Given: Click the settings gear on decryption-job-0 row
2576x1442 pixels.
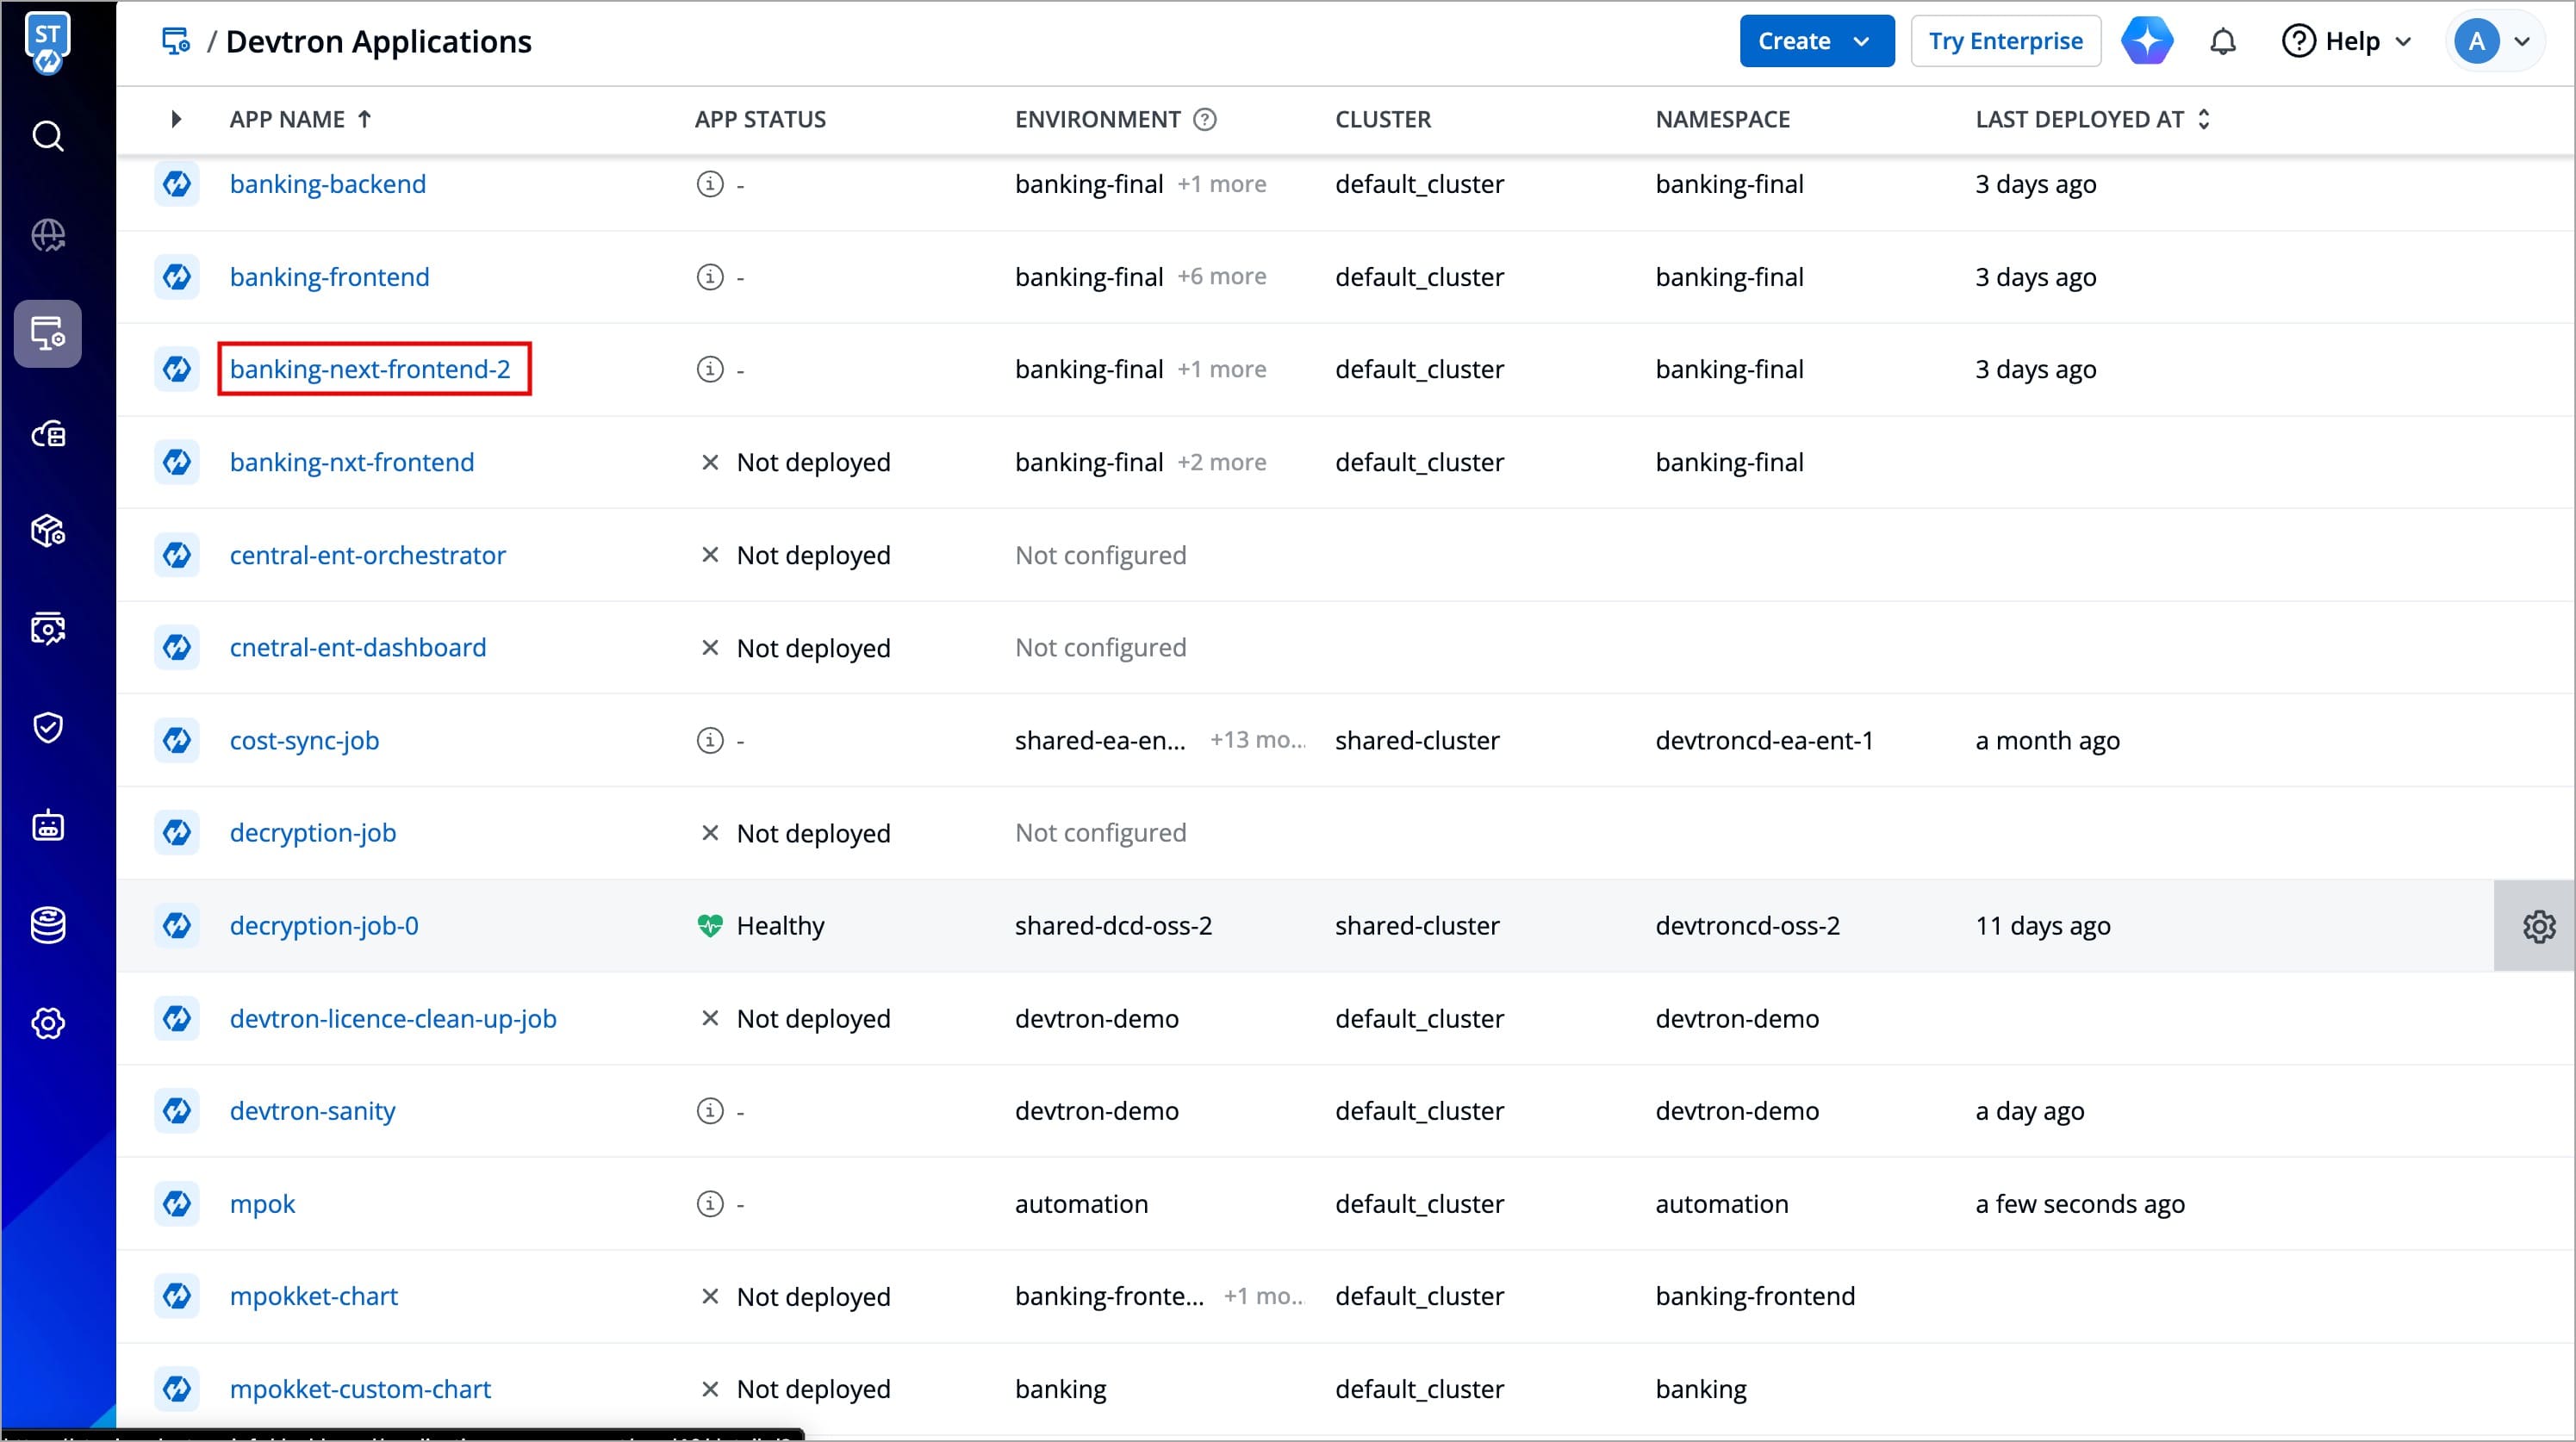Looking at the screenshot, I should (2538, 926).
